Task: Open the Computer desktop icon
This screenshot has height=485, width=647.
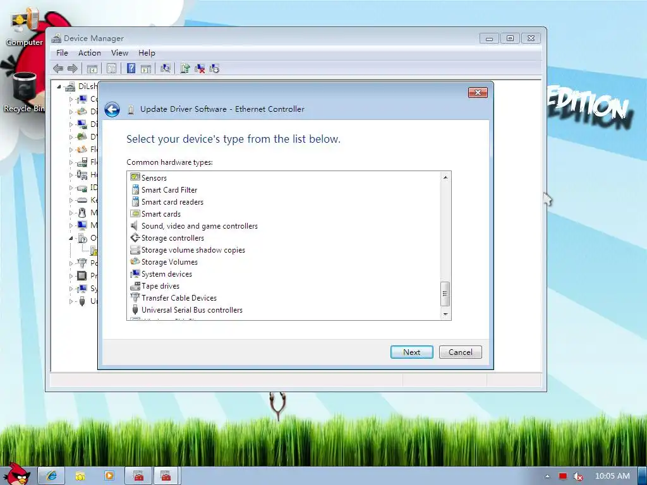Action: tap(25, 27)
